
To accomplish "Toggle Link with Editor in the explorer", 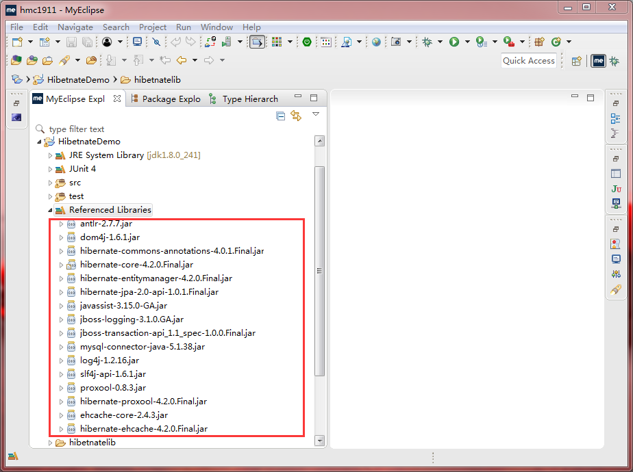I will (x=296, y=116).
